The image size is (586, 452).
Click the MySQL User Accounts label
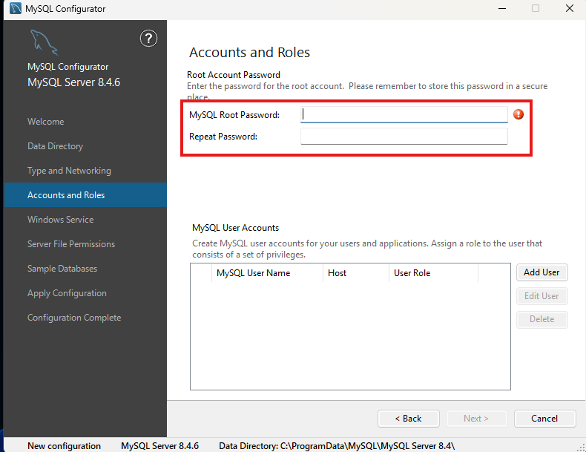pos(235,228)
